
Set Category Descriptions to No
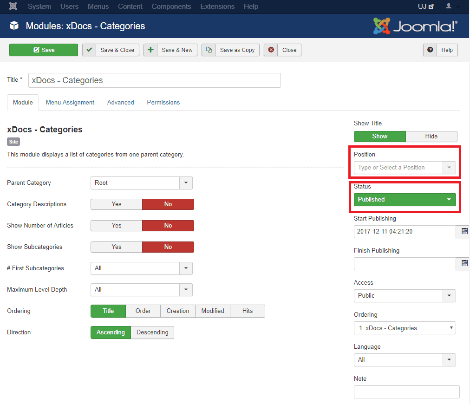168,204
